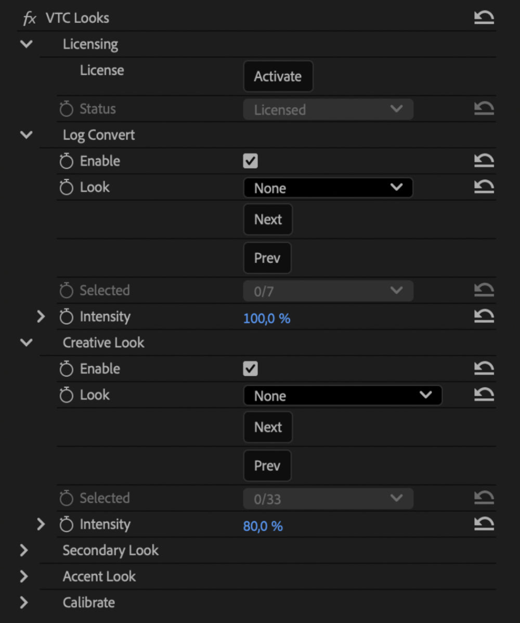Click the Activate license button
This screenshot has height=623, width=520.
[x=278, y=76]
